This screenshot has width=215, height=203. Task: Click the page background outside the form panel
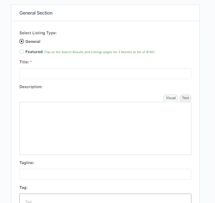click(x=207, y=96)
